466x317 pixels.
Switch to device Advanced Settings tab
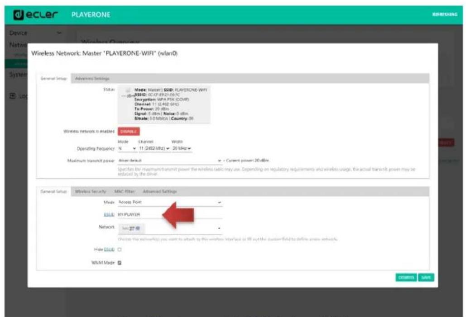pos(92,79)
